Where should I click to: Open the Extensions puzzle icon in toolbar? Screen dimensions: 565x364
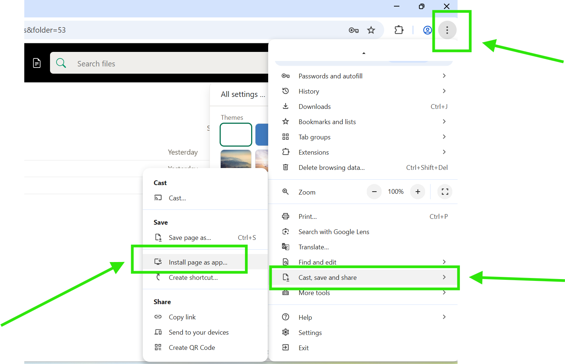pos(399,30)
